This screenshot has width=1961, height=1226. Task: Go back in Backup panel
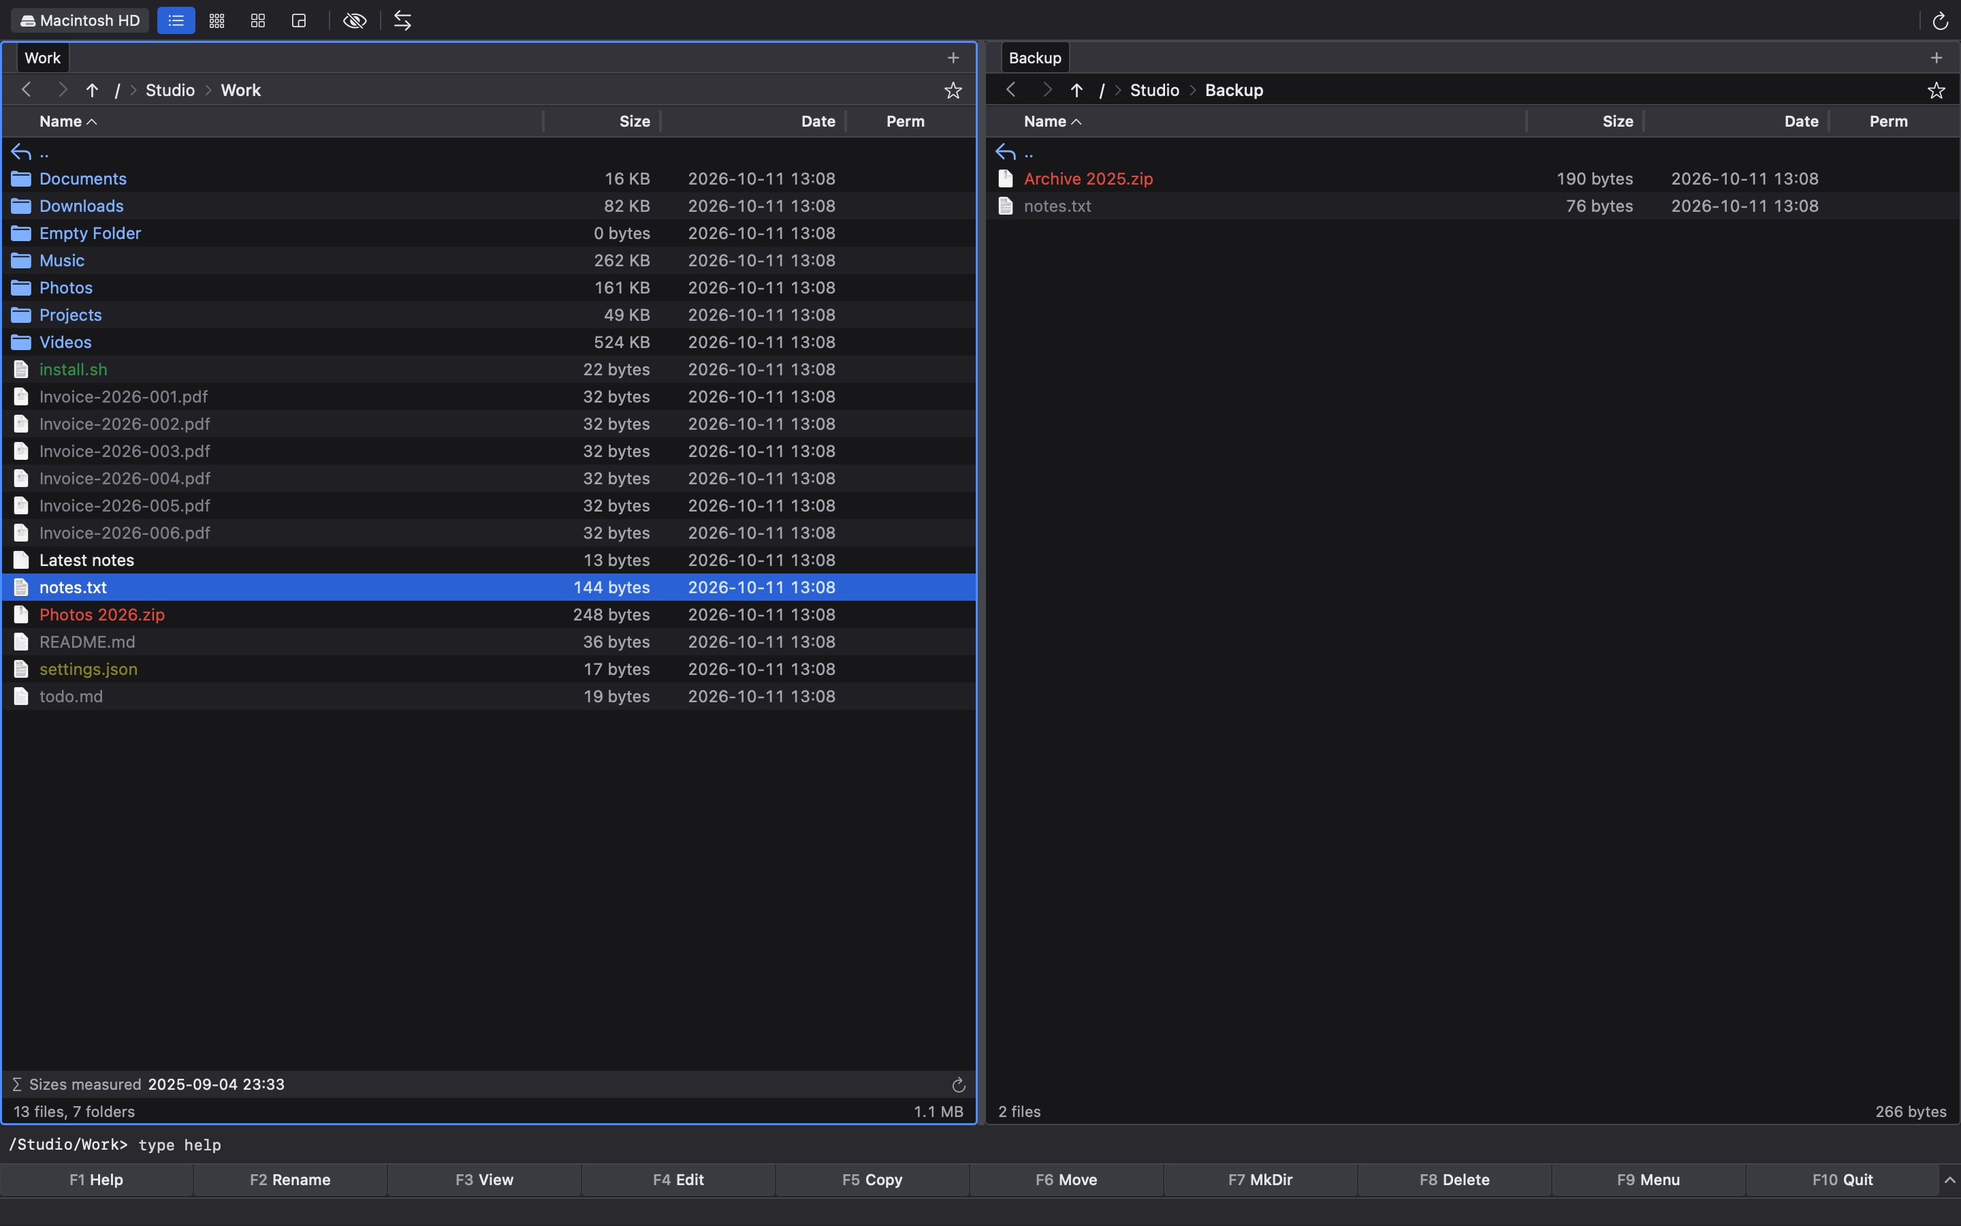[x=1010, y=90]
